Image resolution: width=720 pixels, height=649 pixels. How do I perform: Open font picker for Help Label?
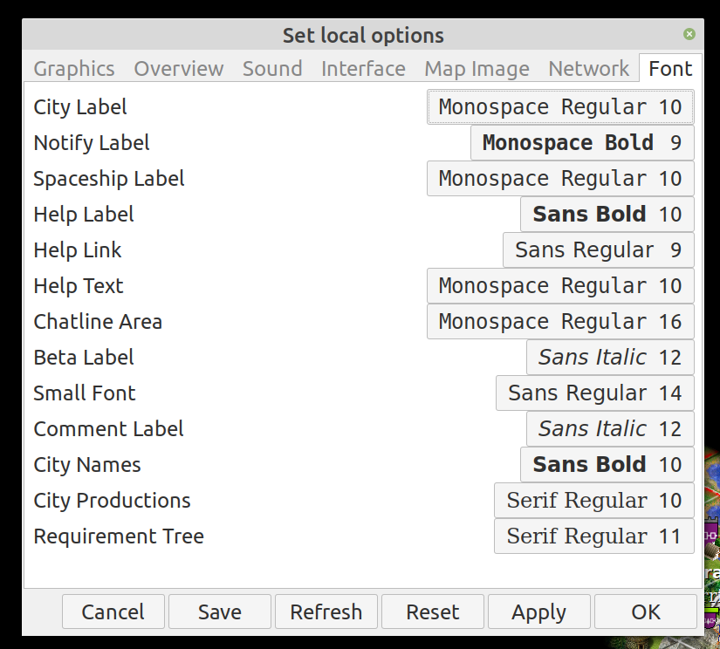pos(607,215)
